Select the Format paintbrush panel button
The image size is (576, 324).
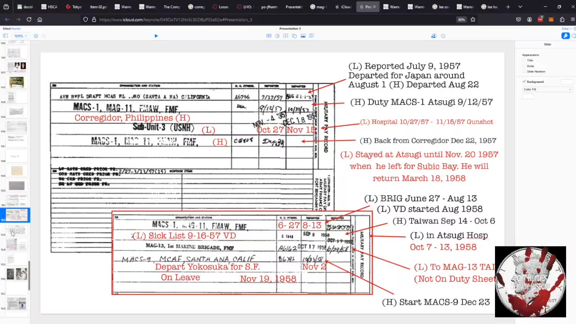point(565,36)
